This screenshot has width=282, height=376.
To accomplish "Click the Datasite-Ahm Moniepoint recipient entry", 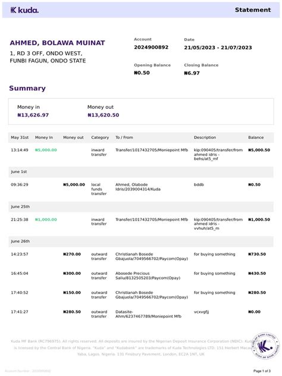I will (148, 314).
